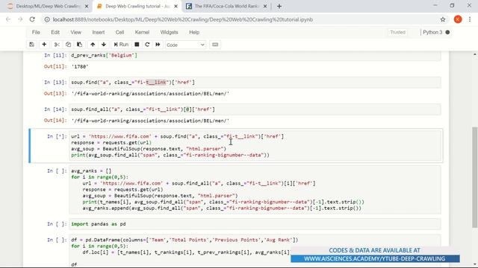
Task: Open the command palette keyboard icon
Action: [x=215, y=45]
